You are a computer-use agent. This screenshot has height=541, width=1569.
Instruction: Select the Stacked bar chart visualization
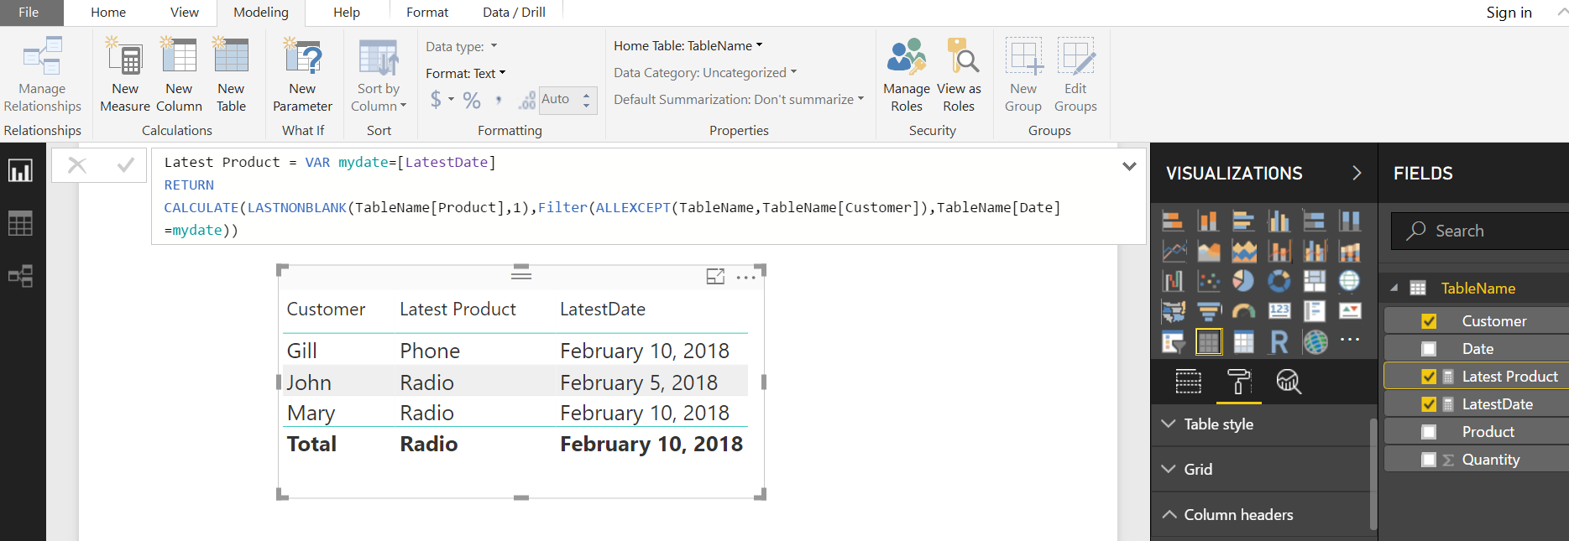(x=1173, y=221)
